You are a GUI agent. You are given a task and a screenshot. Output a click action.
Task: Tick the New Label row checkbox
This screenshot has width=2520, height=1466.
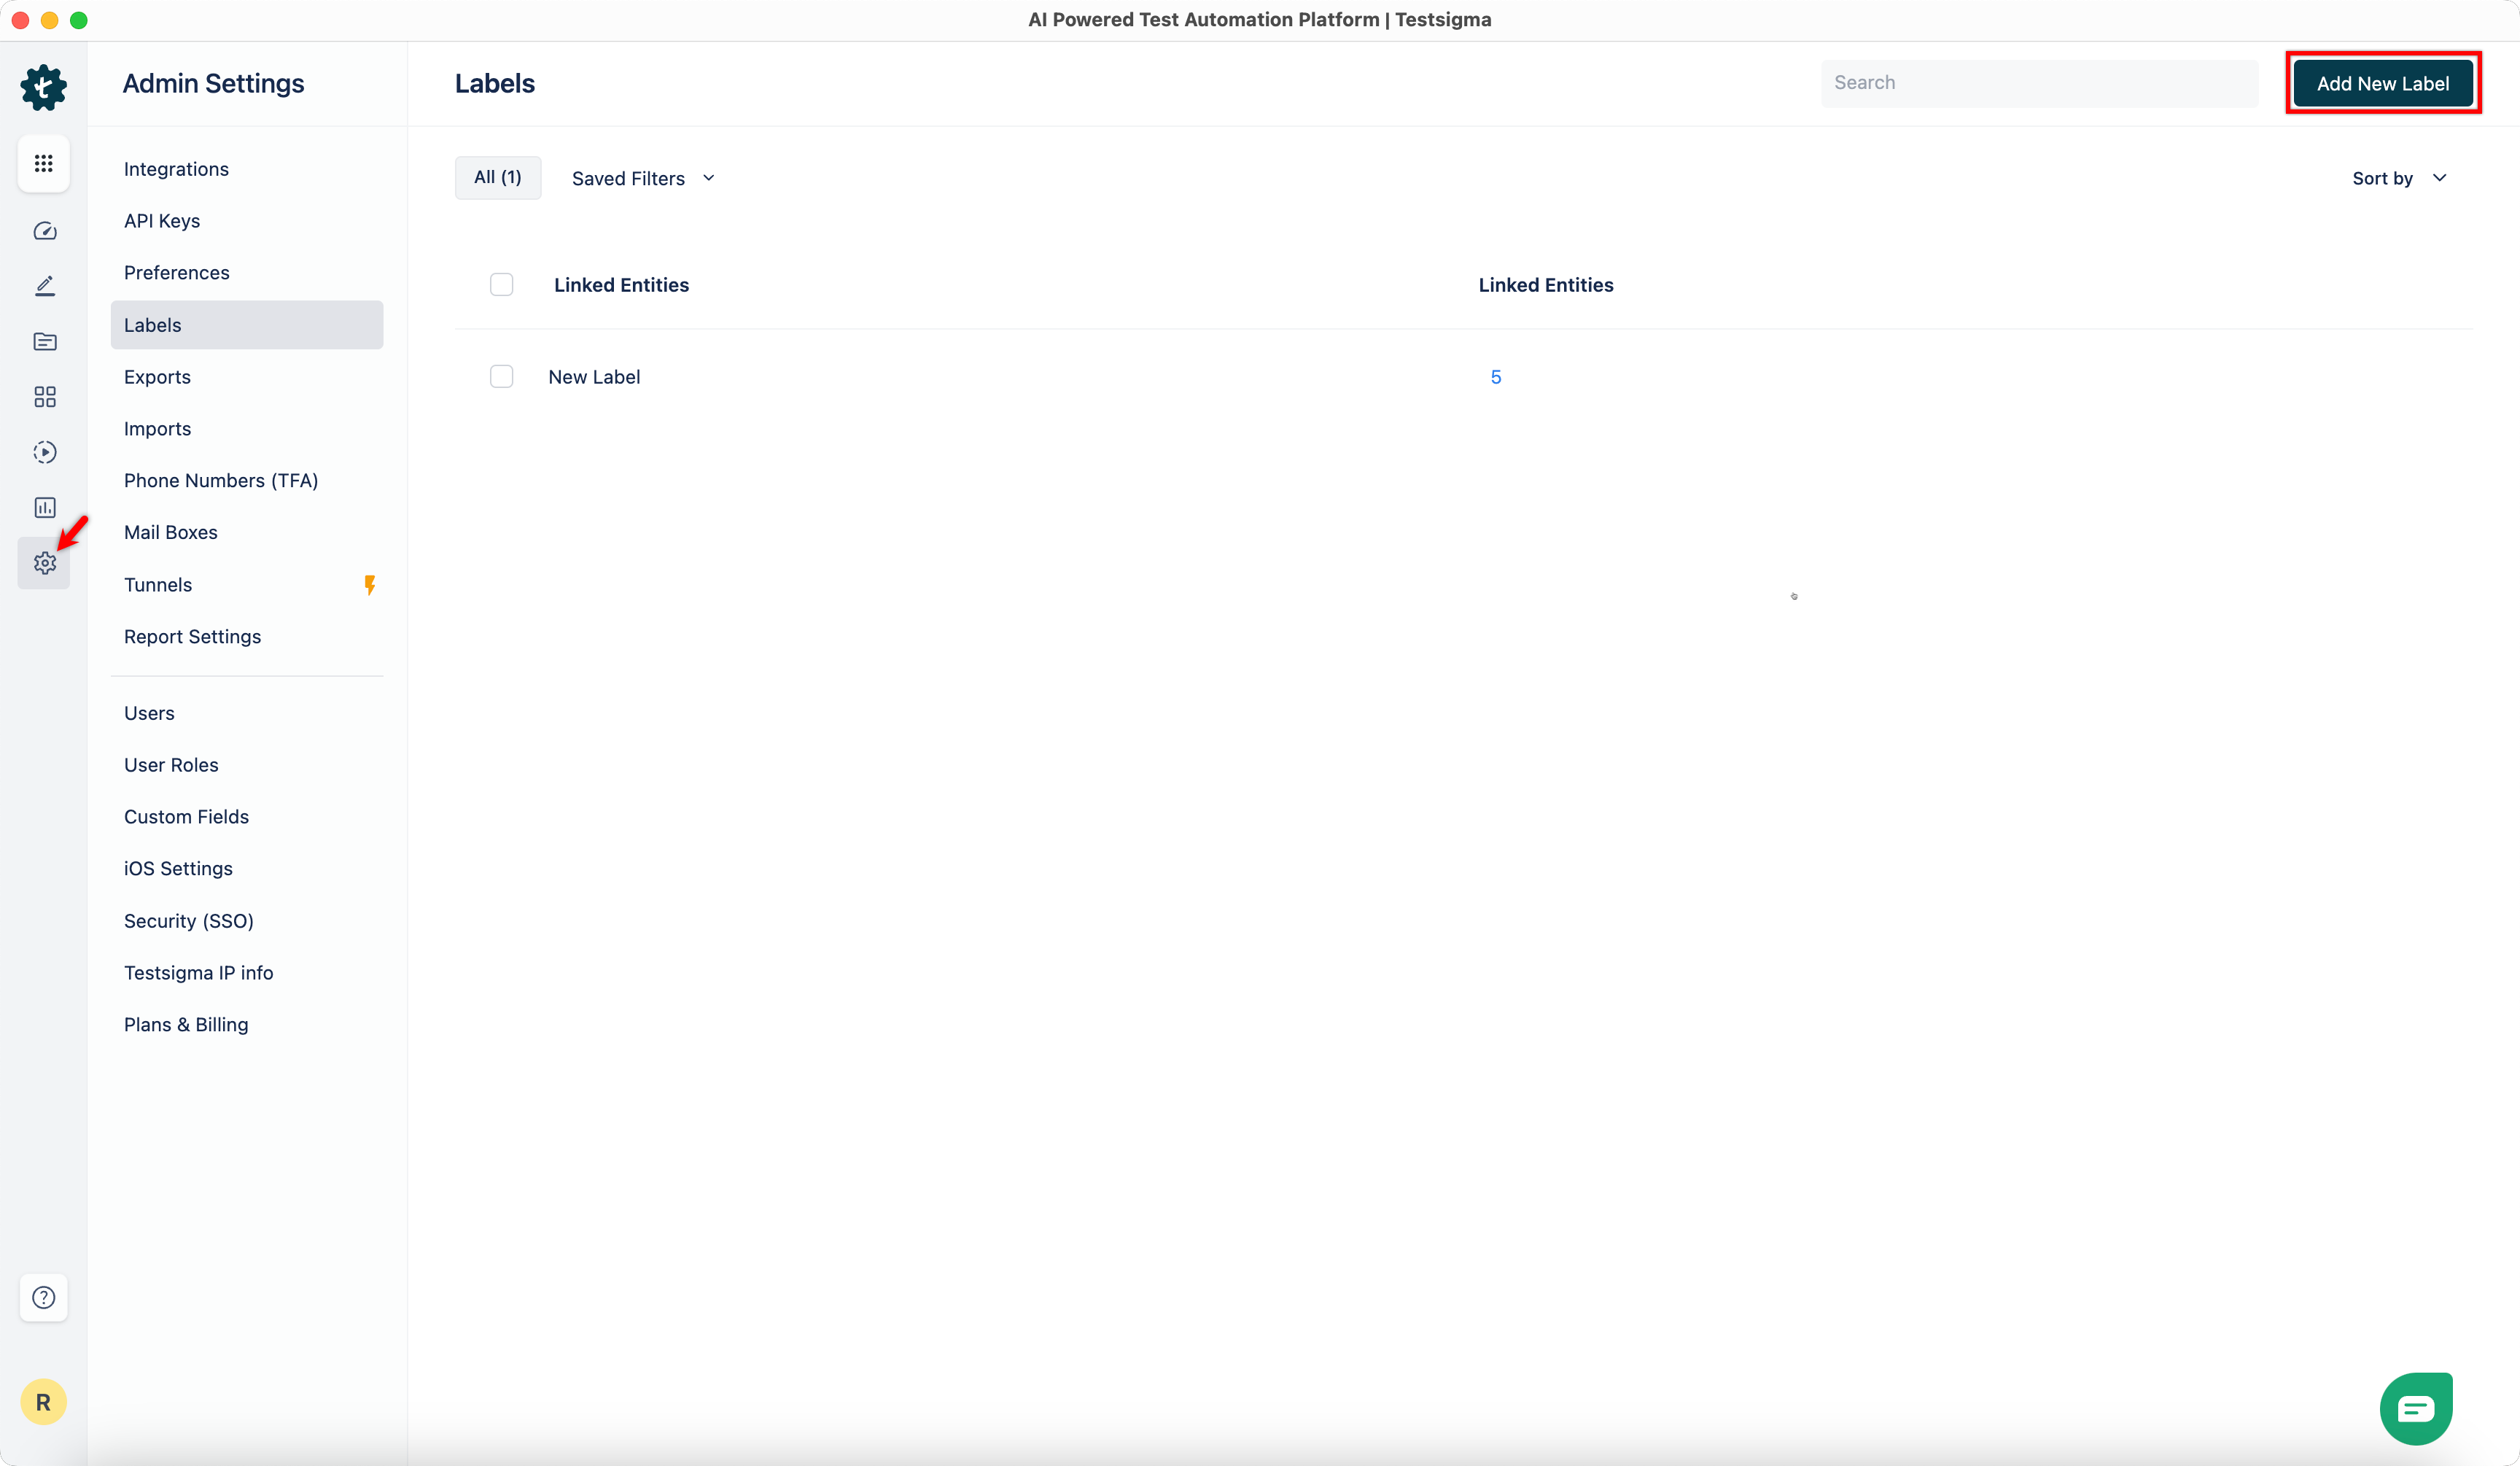click(501, 377)
